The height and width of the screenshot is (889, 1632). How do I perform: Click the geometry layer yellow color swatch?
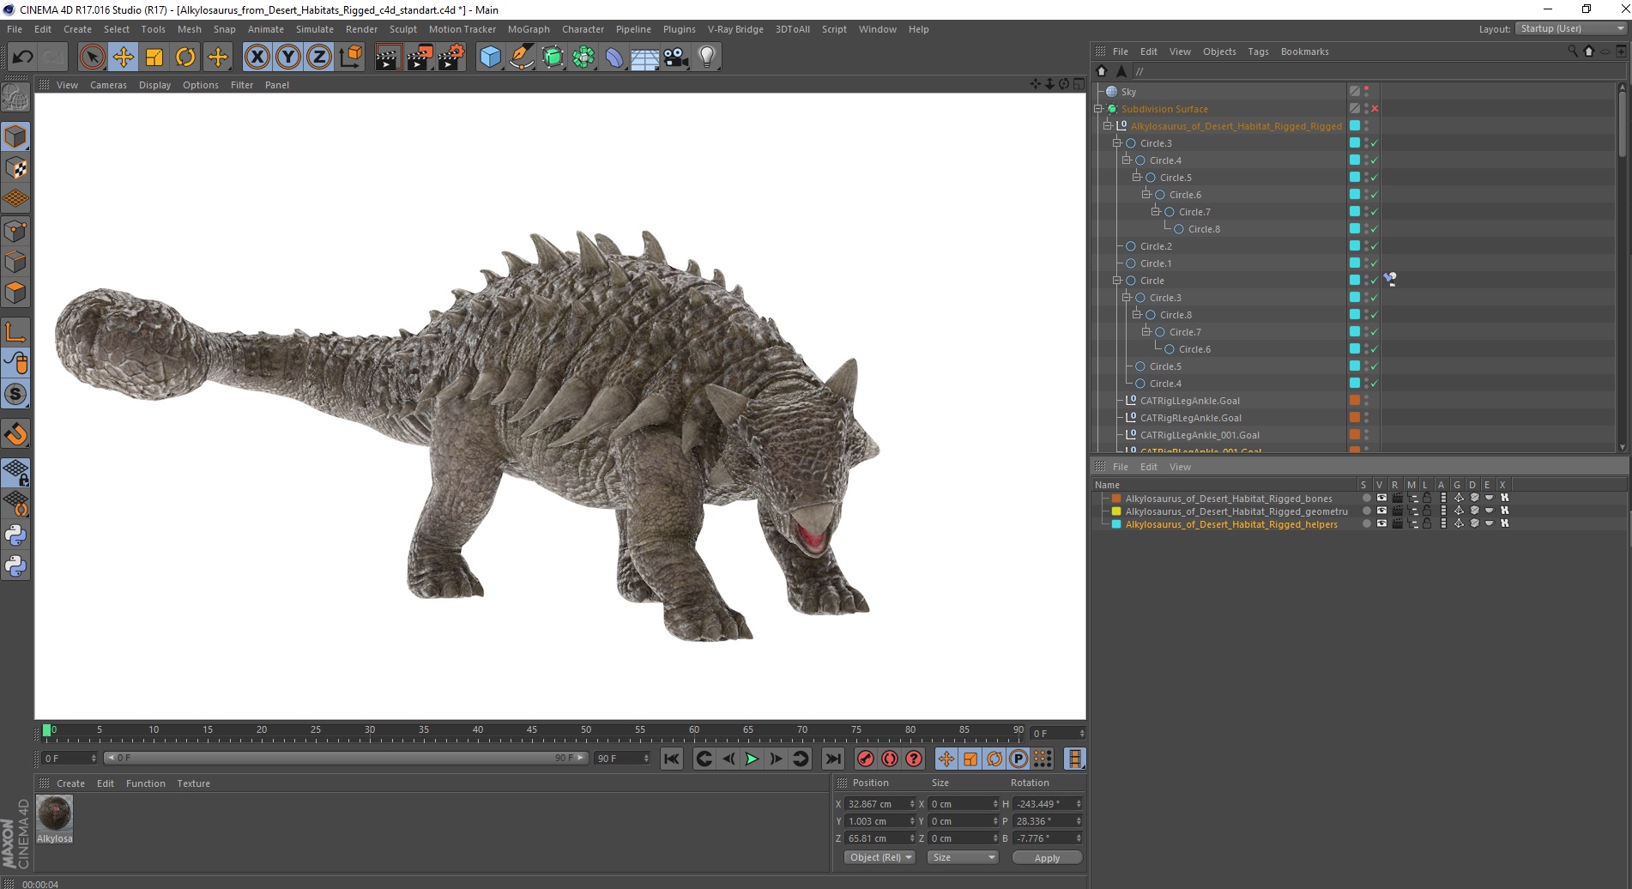coord(1116,511)
